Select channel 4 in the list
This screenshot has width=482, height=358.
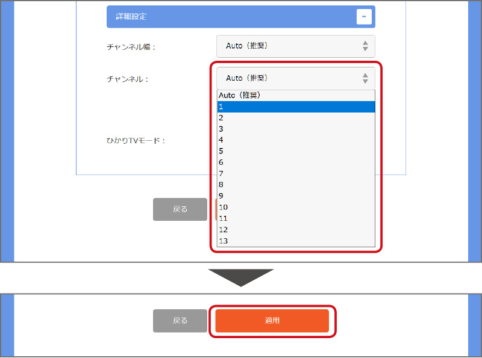click(x=296, y=140)
